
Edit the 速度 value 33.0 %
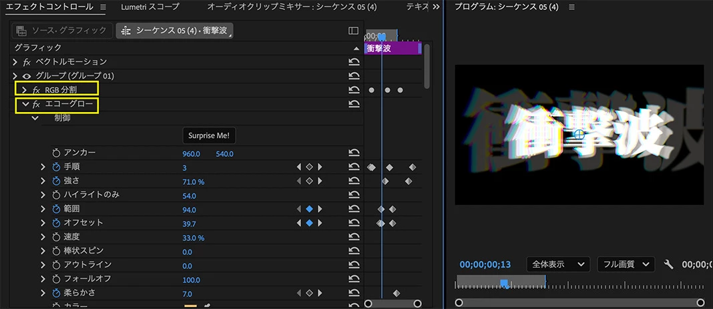(193, 238)
